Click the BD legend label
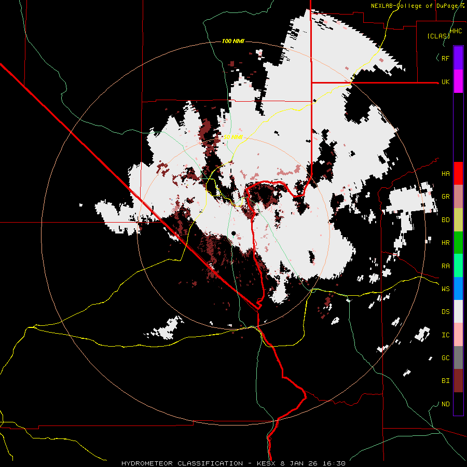 (x=445, y=220)
